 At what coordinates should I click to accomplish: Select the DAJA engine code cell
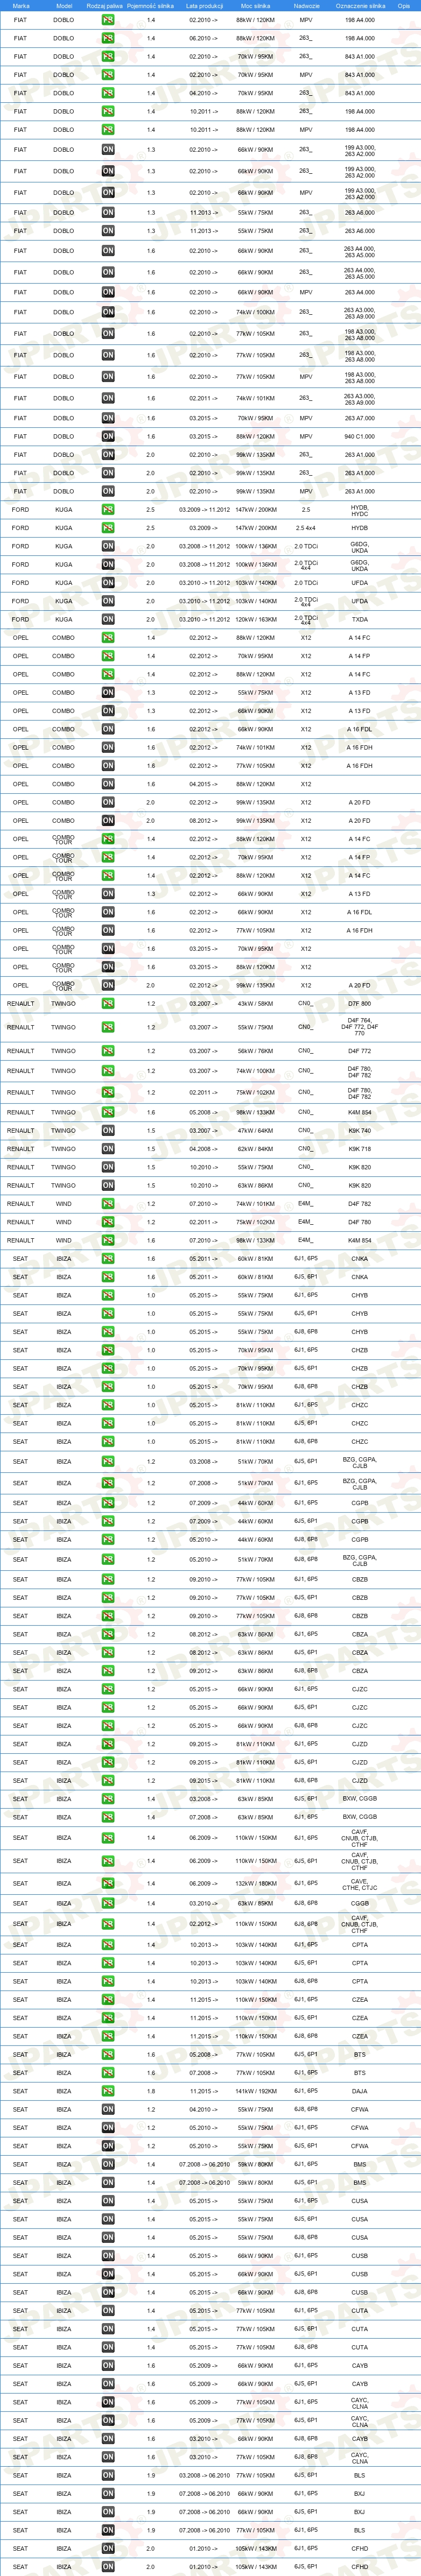360,2091
